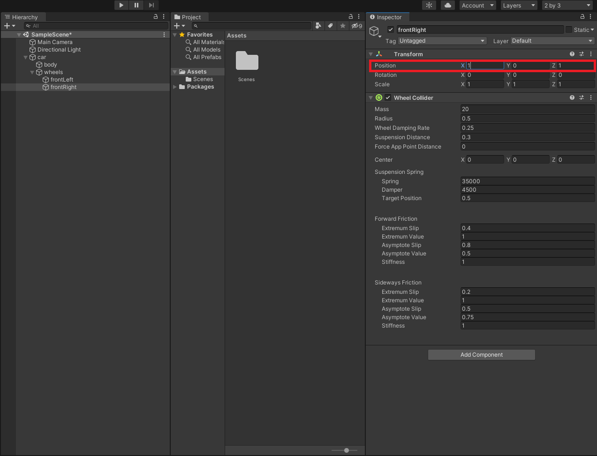Click the Pause button in toolbar
The image size is (597, 456).
(136, 5)
